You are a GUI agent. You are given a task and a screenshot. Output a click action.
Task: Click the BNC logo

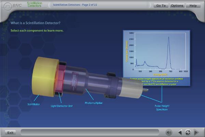[x=13, y=6]
